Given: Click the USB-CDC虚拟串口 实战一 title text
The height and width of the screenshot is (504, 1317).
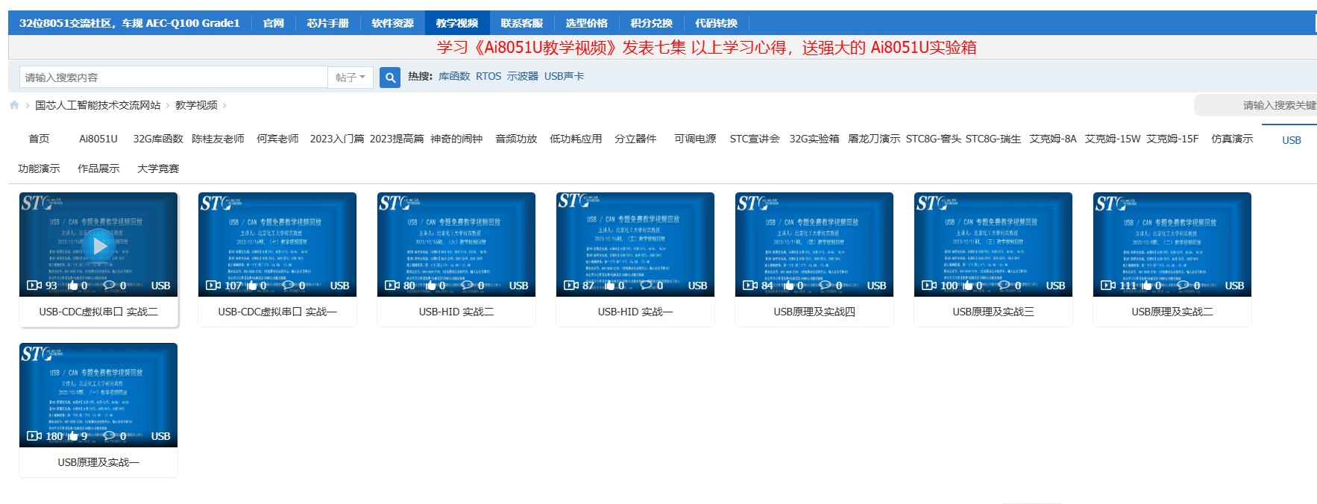Looking at the screenshot, I should coord(277,312).
